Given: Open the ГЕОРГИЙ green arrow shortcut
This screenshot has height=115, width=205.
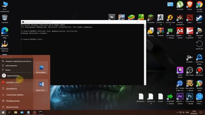Looking at the screenshot, I should (170, 99).
